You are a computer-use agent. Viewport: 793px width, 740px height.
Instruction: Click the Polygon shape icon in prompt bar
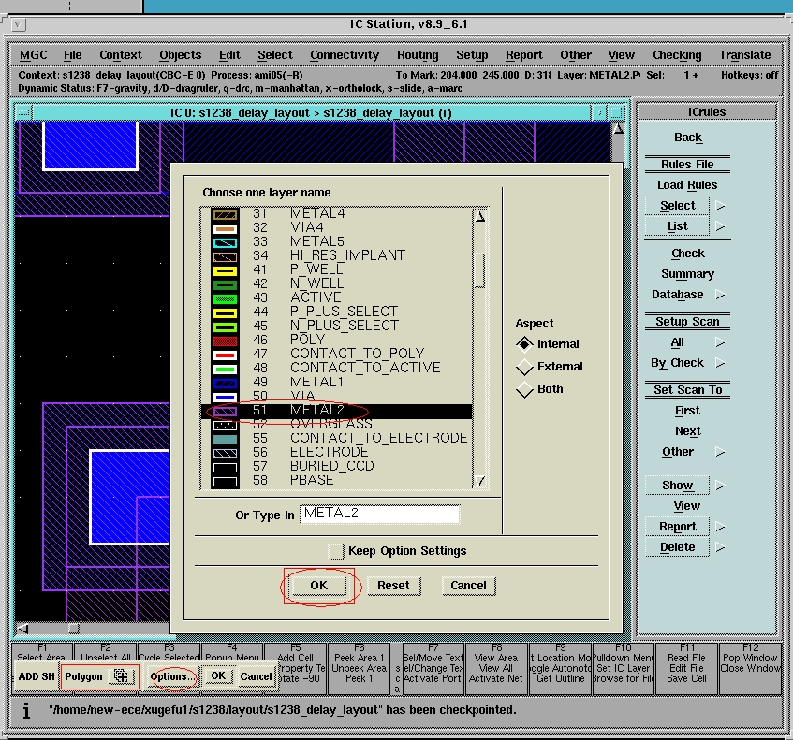(120, 675)
